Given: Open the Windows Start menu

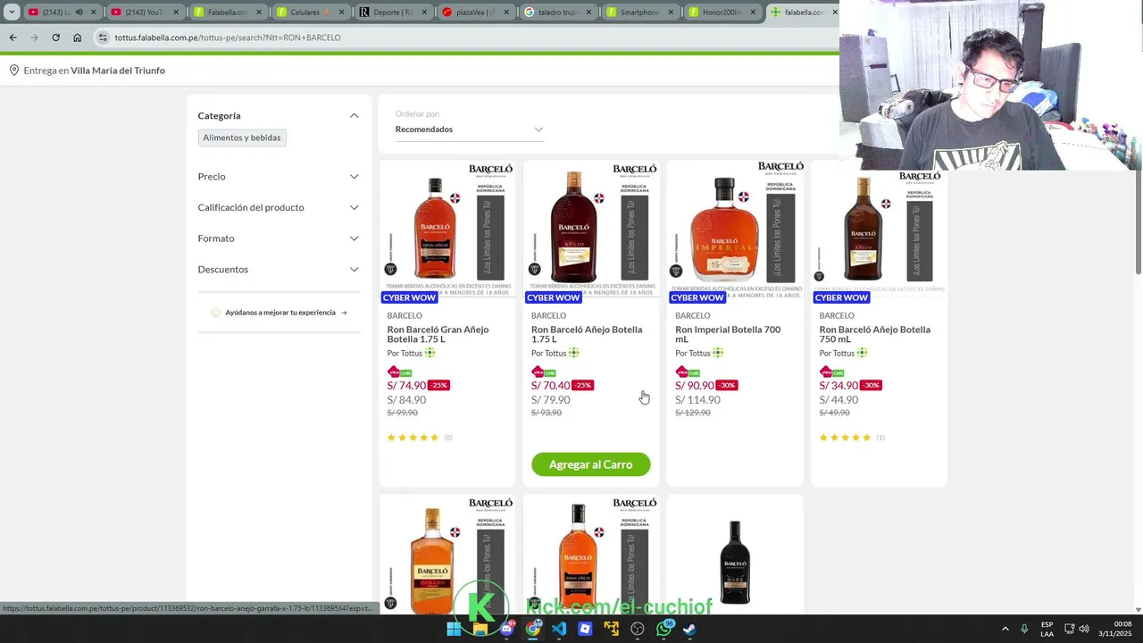Looking at the screenshot, I should (454, 629).
